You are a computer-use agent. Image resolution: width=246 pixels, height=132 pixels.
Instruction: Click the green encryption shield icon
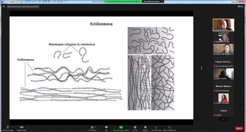pyautogui.click(x=4, y=6)
